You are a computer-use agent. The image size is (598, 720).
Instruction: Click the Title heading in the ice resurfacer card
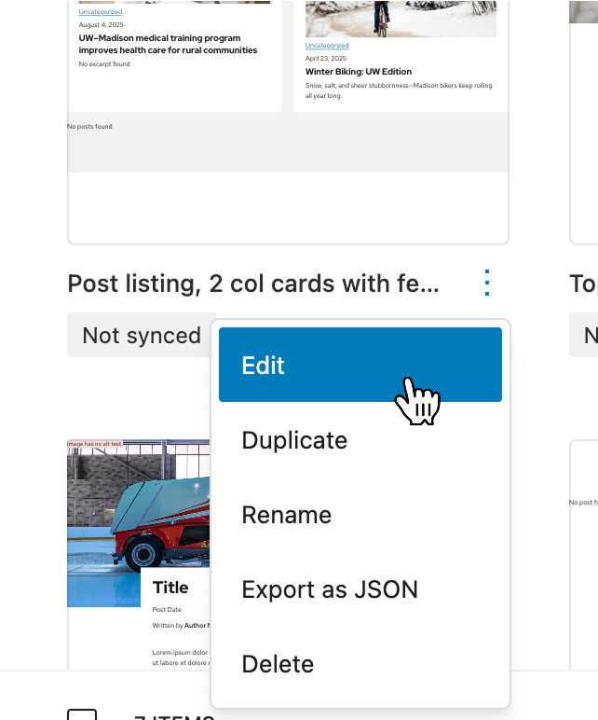pos(170,588)
